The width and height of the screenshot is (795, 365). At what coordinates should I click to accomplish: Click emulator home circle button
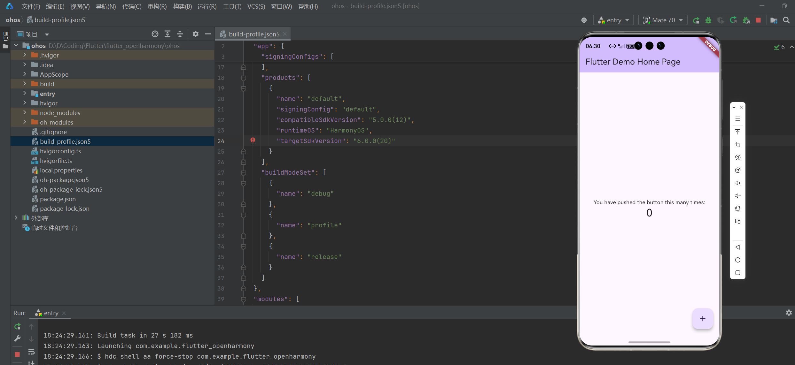tap(737, 260)
